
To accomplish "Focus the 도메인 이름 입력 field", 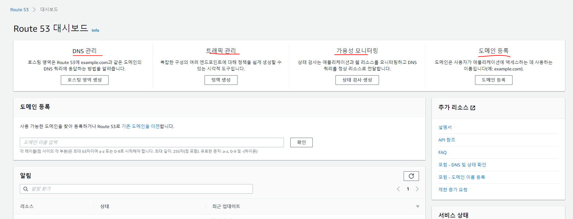I will pos(152,142).
